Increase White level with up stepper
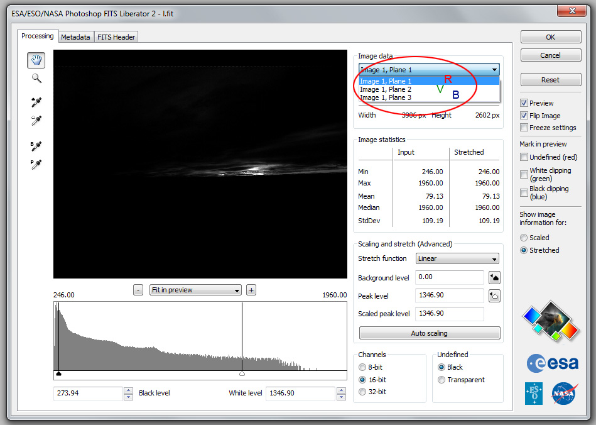Viewport: 596px width, 425px height. click(x=341, y=390)
